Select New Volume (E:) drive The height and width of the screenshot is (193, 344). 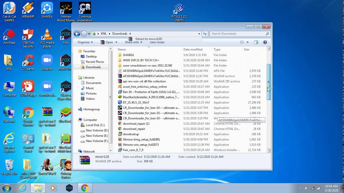coord(97,136)
